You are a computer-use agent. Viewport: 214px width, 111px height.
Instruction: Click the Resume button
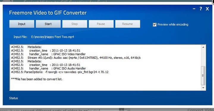point(128,24)
